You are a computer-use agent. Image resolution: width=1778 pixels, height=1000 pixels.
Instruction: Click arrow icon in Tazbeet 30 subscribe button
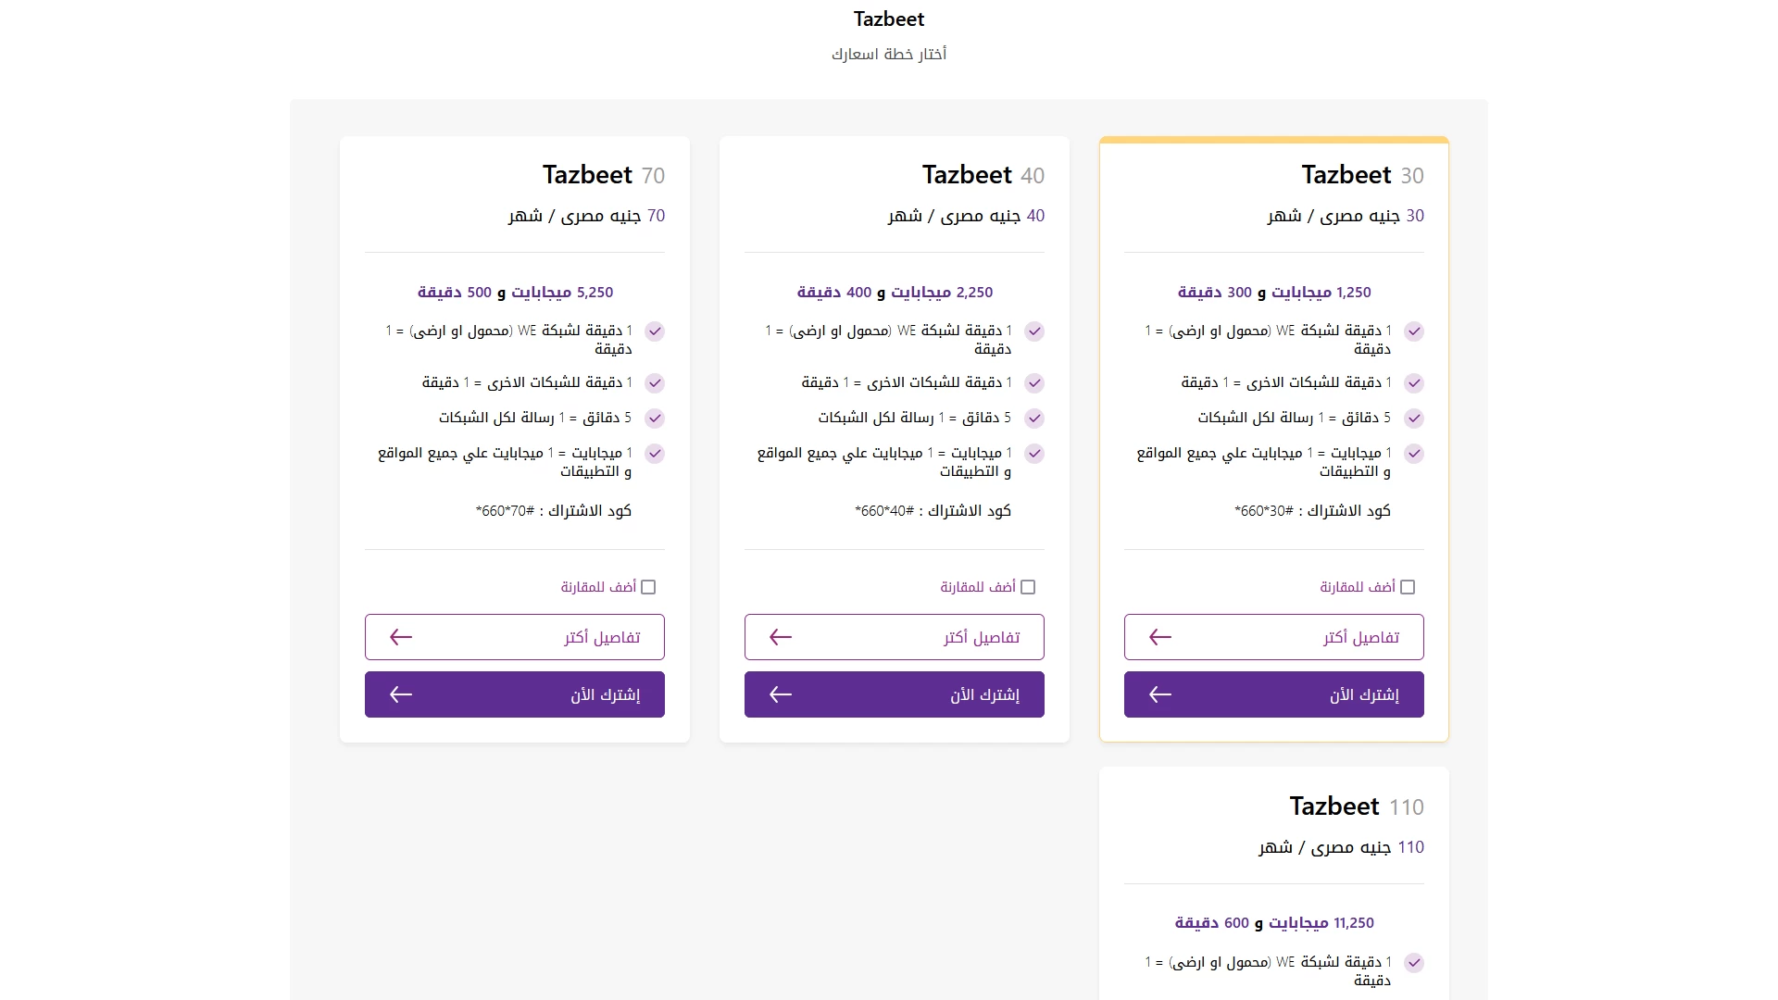(x=1160, y=694)
